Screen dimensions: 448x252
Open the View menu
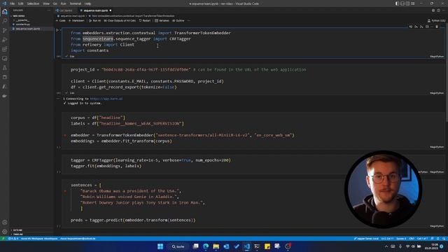click(x=46, y=3)
